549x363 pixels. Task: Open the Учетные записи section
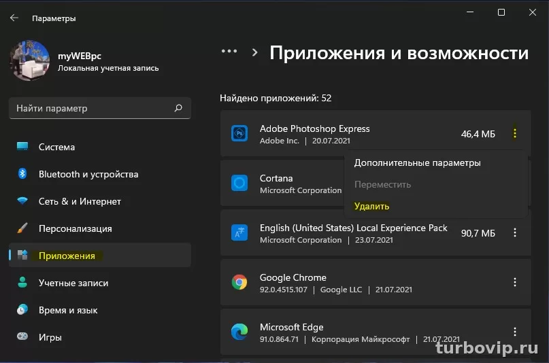click(100, 283)
